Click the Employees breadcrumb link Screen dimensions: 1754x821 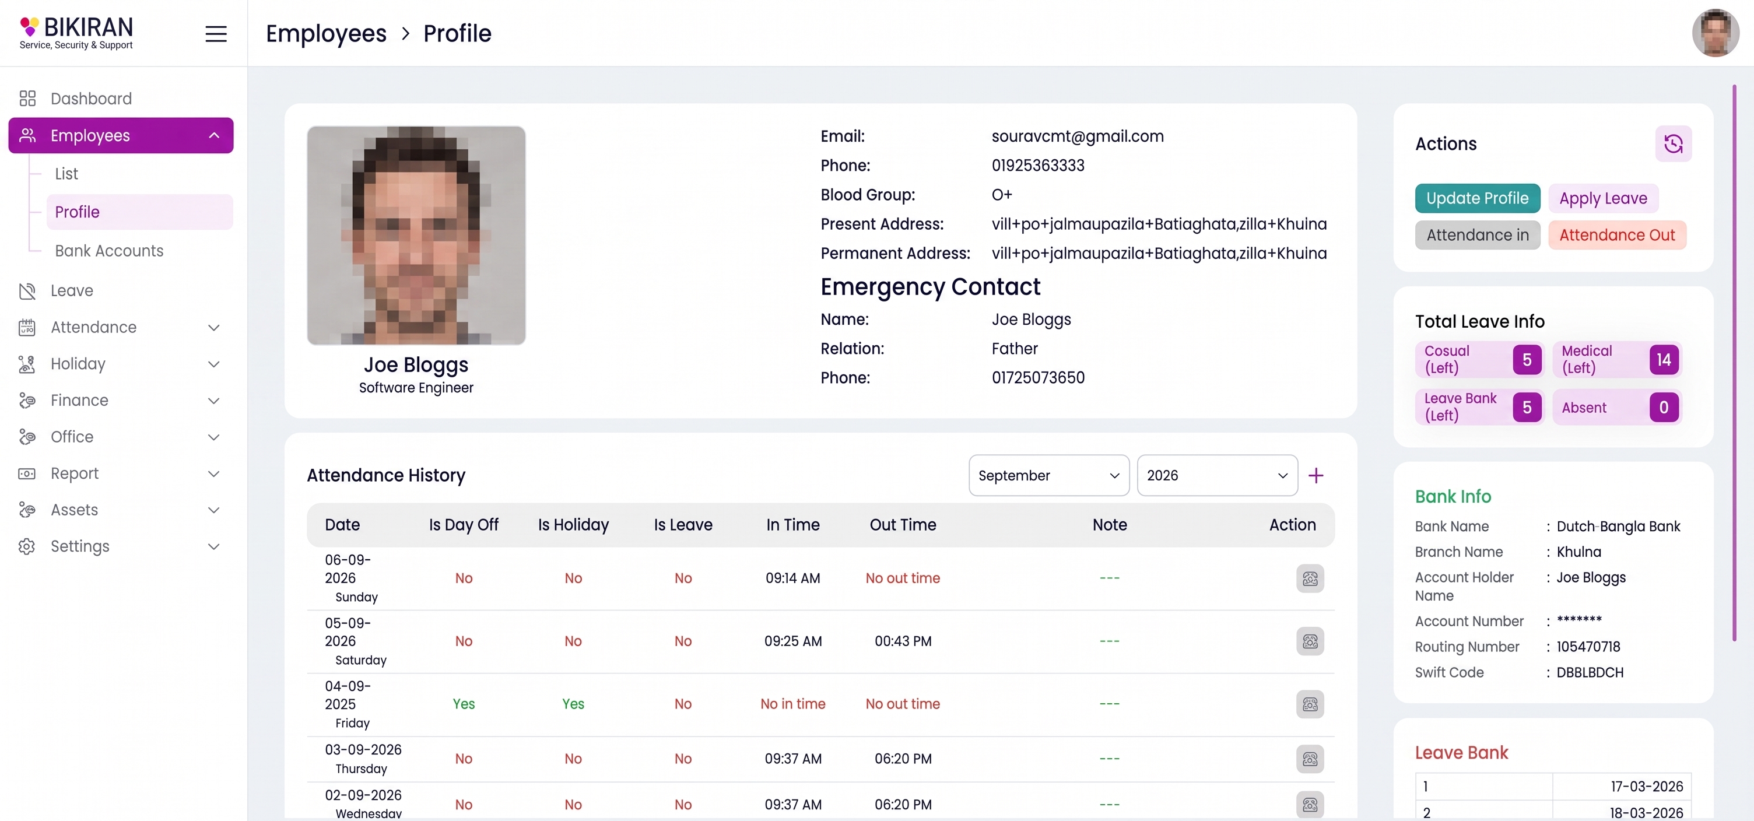coord(325,33)
